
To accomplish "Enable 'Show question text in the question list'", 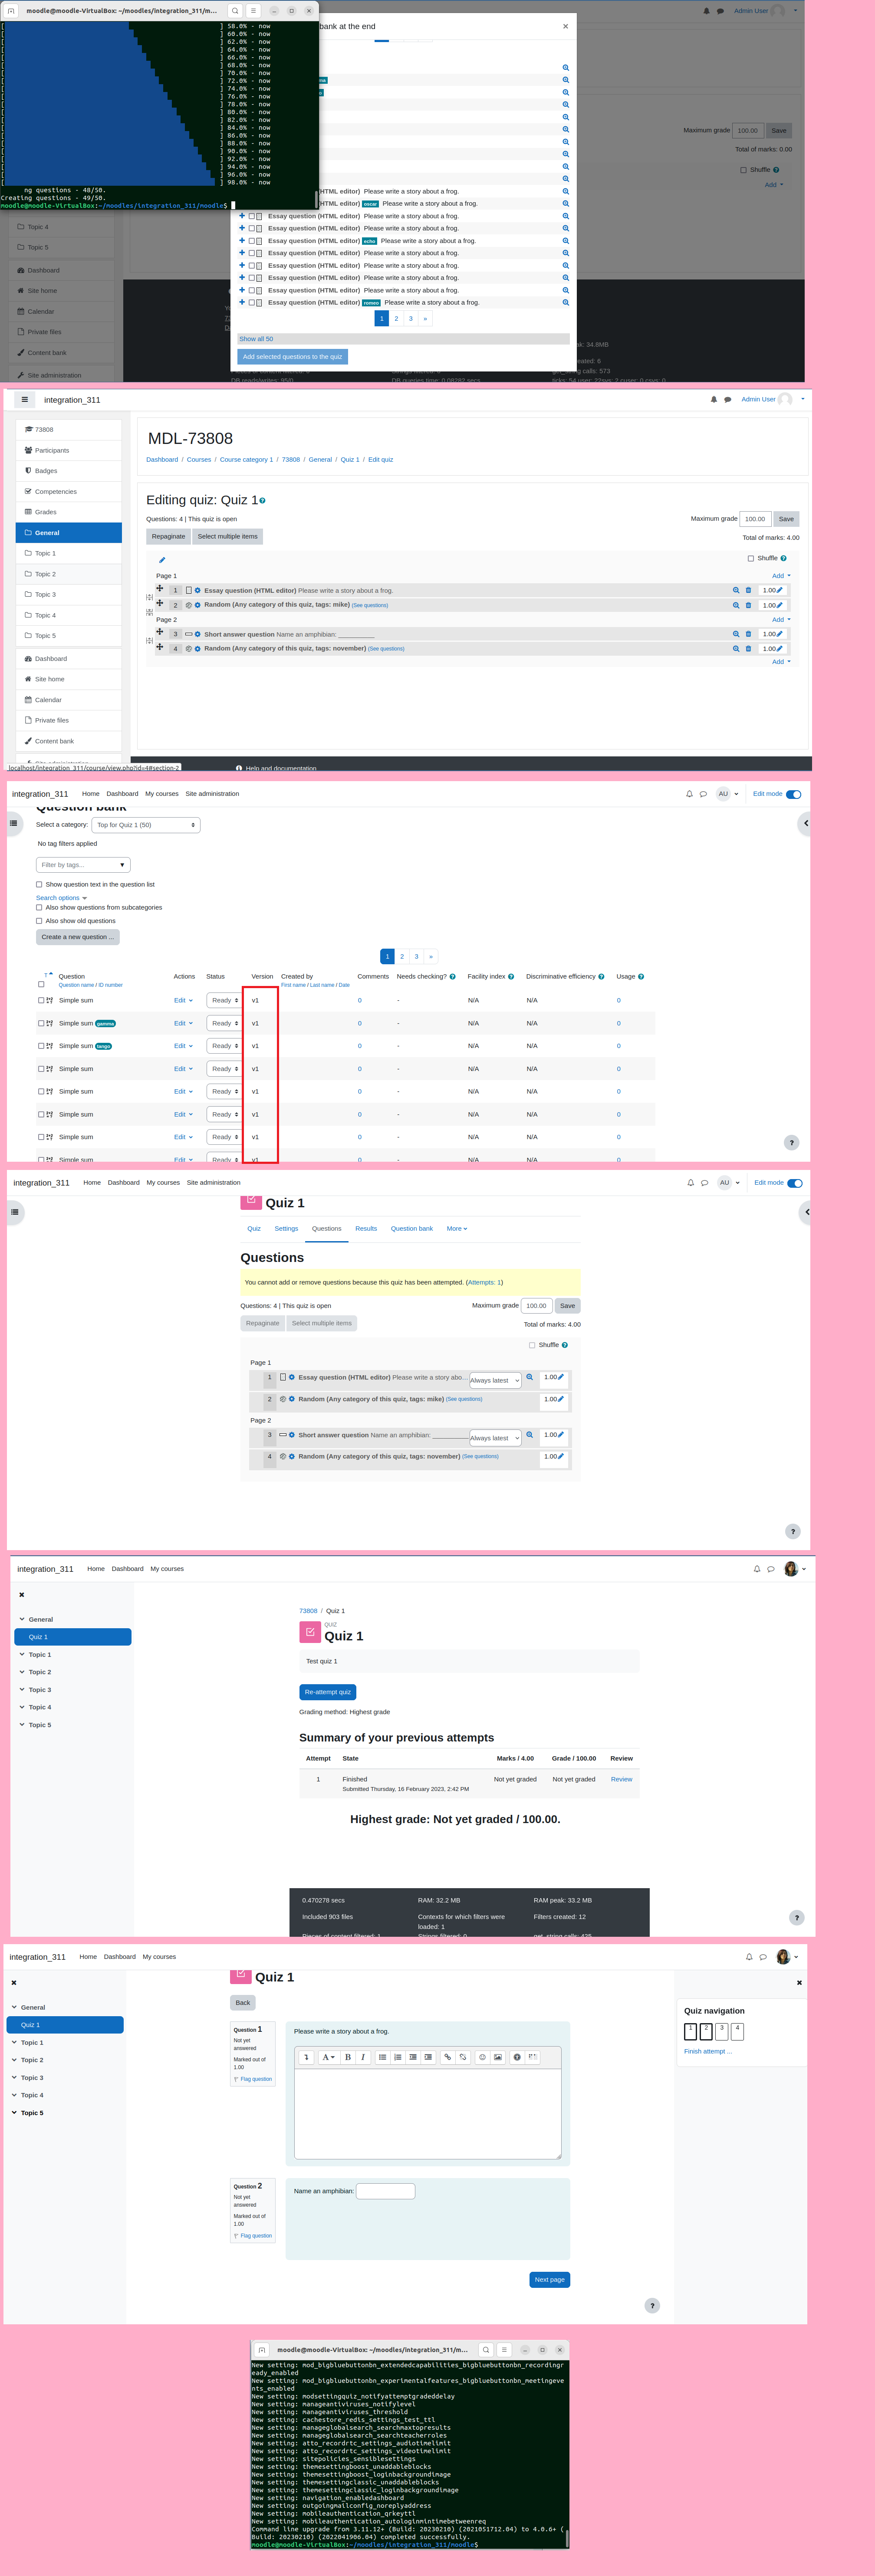I will [39, 884].
